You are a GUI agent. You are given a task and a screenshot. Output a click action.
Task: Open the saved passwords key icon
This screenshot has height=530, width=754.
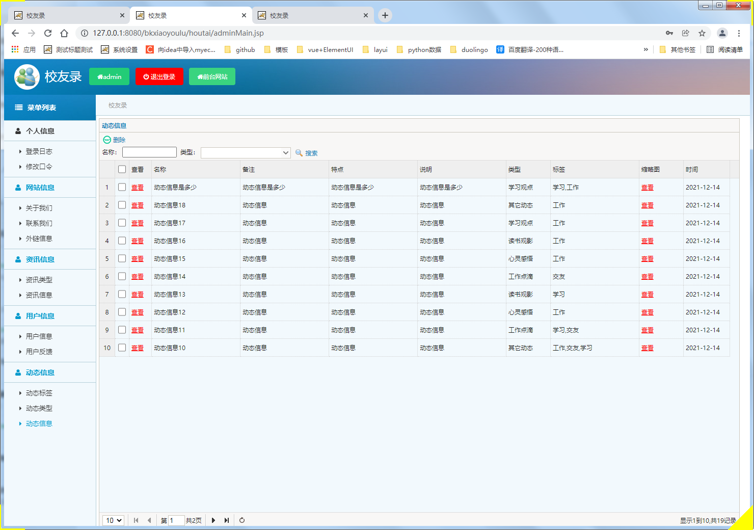(x=669, y=33)
